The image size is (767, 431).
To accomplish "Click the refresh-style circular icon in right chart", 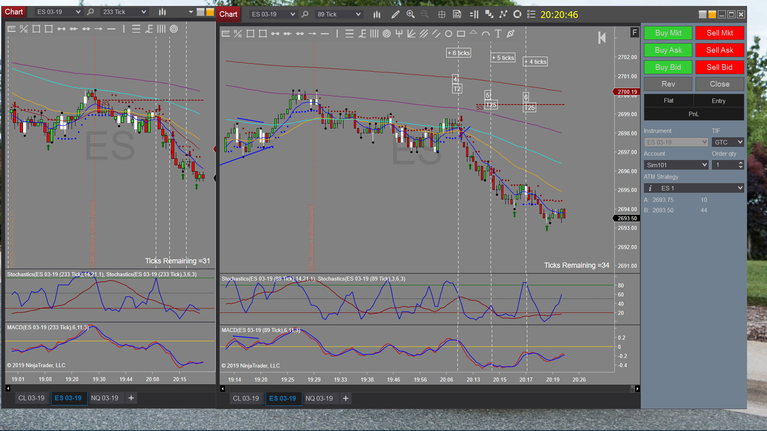I will click(x=517, y=14).
